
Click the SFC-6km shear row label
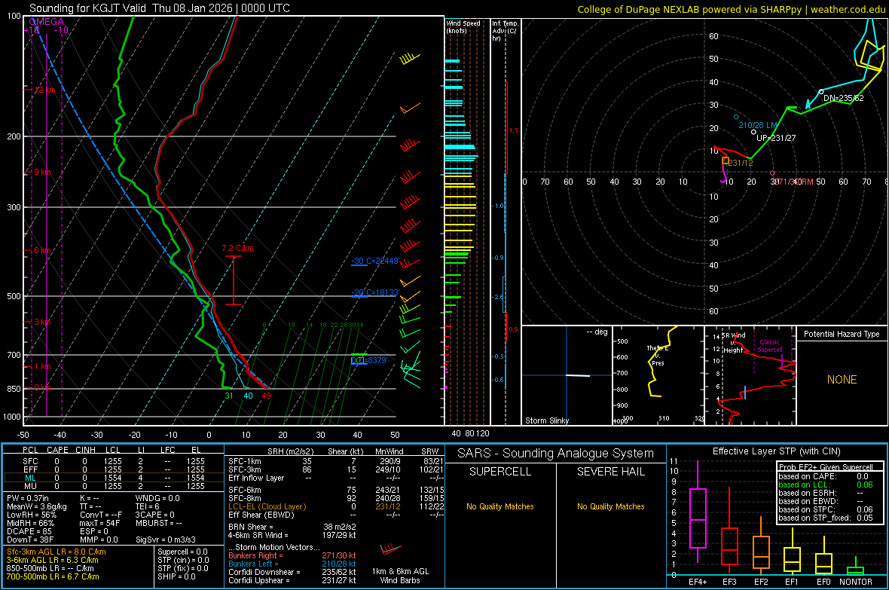coord(245,490)
